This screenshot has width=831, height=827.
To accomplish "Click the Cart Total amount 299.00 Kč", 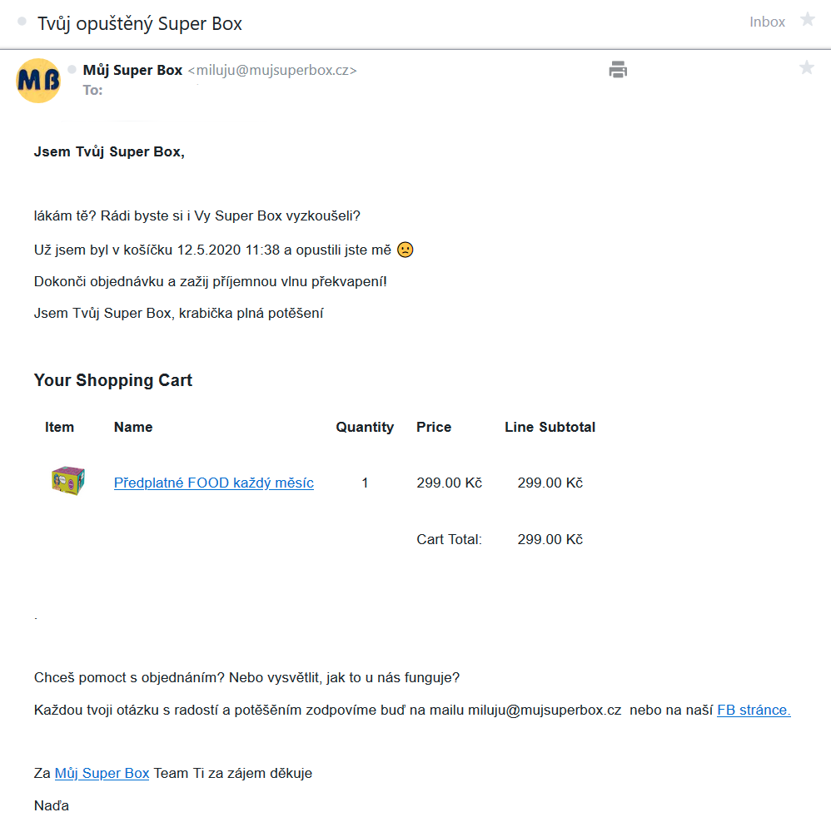I will (550, 539).
